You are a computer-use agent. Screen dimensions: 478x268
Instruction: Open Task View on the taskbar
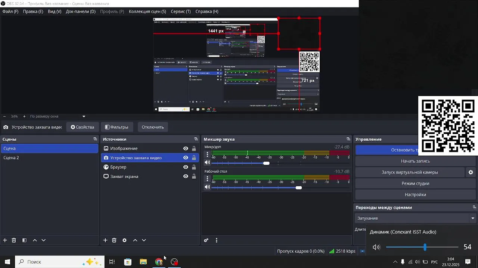click(112, 262)
